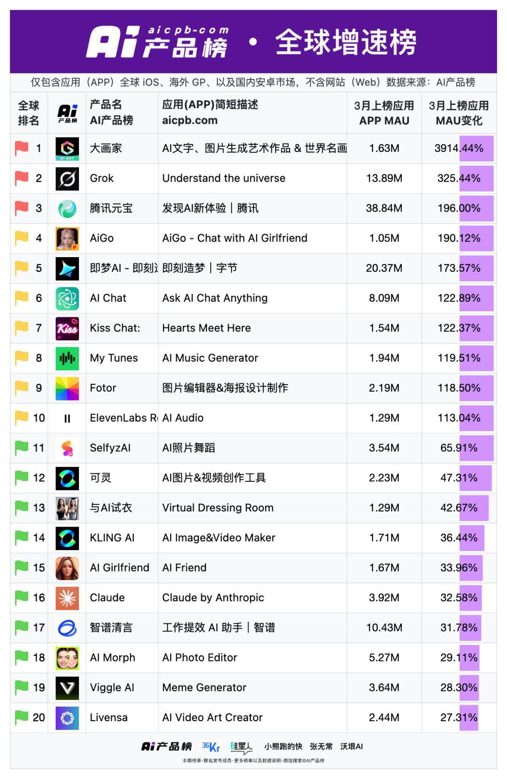Click the 27.31% purple bar for Livensa
Viewport: 507px width, 779px height.
pyautogui.click(x=469, y=718)
